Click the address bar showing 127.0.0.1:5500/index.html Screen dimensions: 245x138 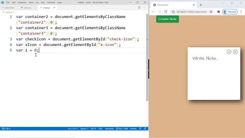pos(192,12)
